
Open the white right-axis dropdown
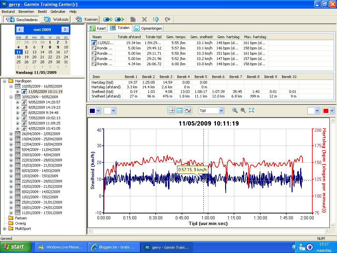coord(317,111)
